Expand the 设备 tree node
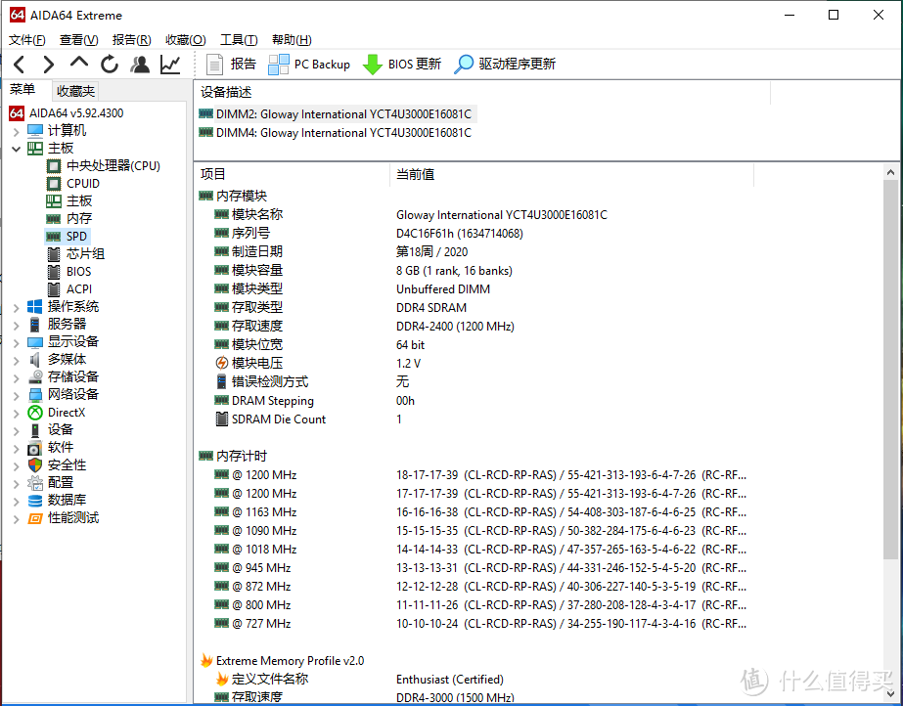 (x=16, y=431)
